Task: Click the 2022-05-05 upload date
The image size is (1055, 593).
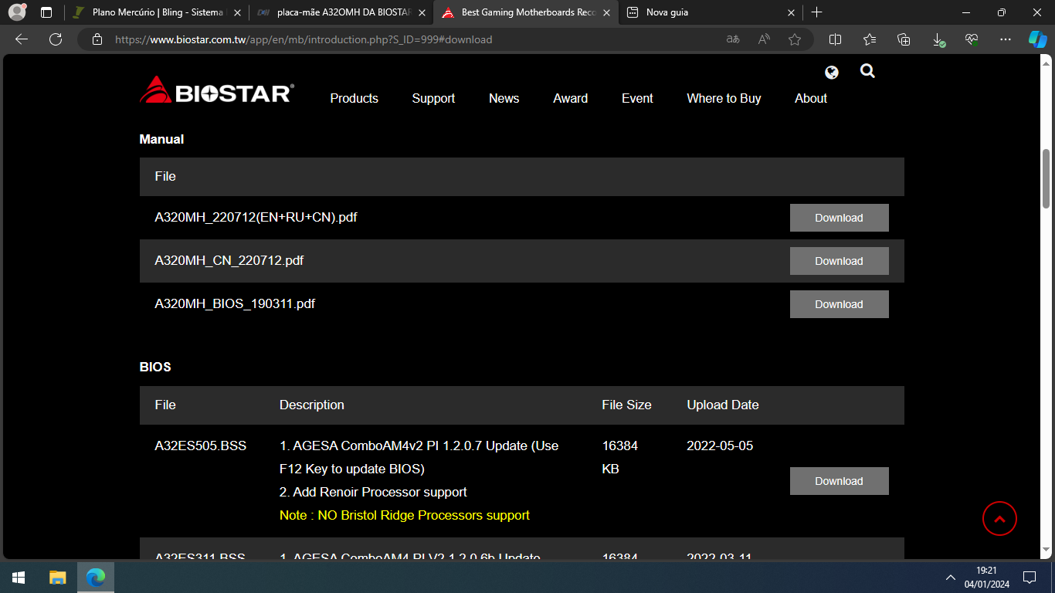Action: 720,446
